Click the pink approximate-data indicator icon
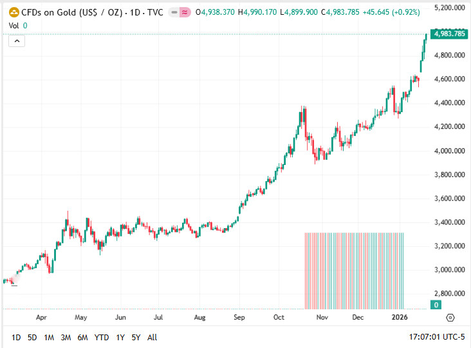 click(185, 12)
